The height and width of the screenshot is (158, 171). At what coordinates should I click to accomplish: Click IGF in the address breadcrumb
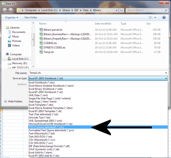pos(76,10)
